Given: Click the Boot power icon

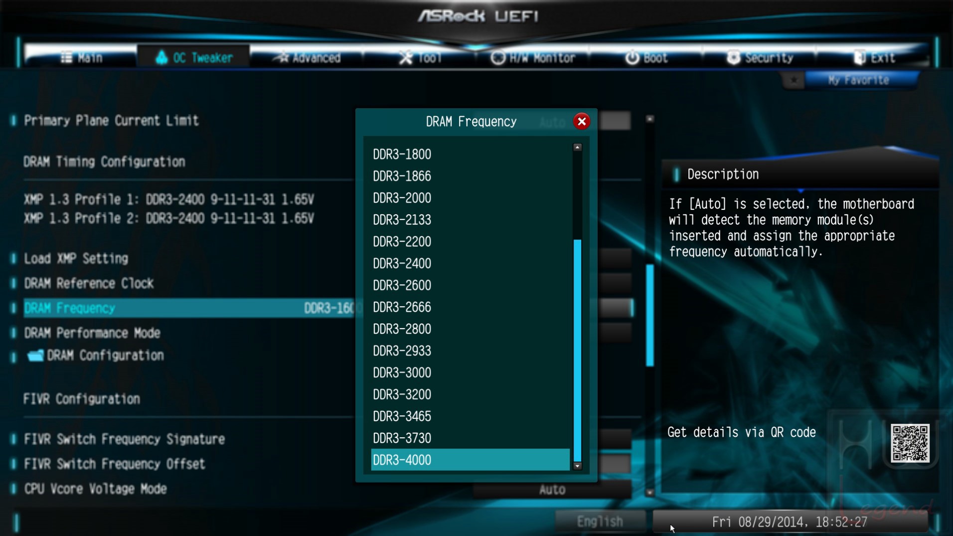Looking at the screenshot, I should click(632, 58).
